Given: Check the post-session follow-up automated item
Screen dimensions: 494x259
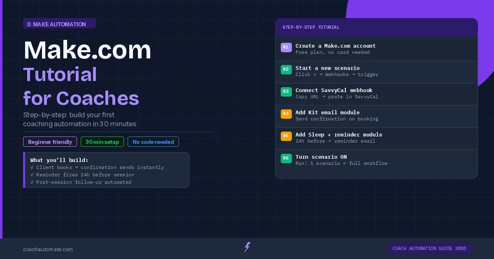Looking at the screenshot, I should [32, 182].
